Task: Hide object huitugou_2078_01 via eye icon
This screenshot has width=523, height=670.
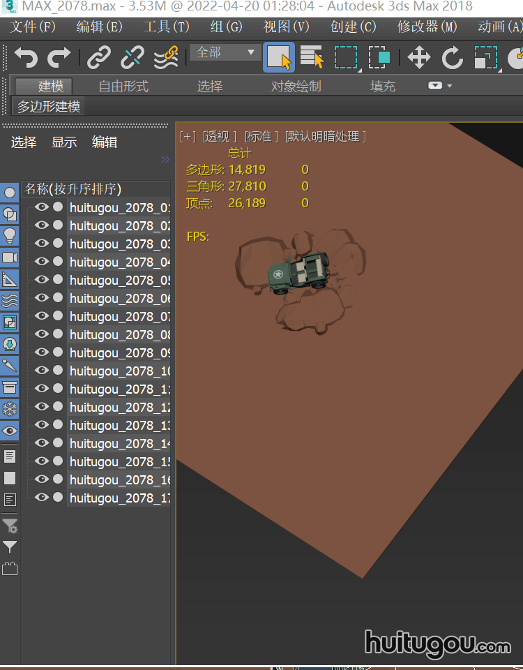Action: tap(42, 207)
